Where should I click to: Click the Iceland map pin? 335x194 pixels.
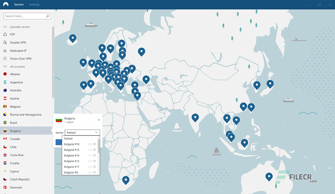(x=73, y=38)
